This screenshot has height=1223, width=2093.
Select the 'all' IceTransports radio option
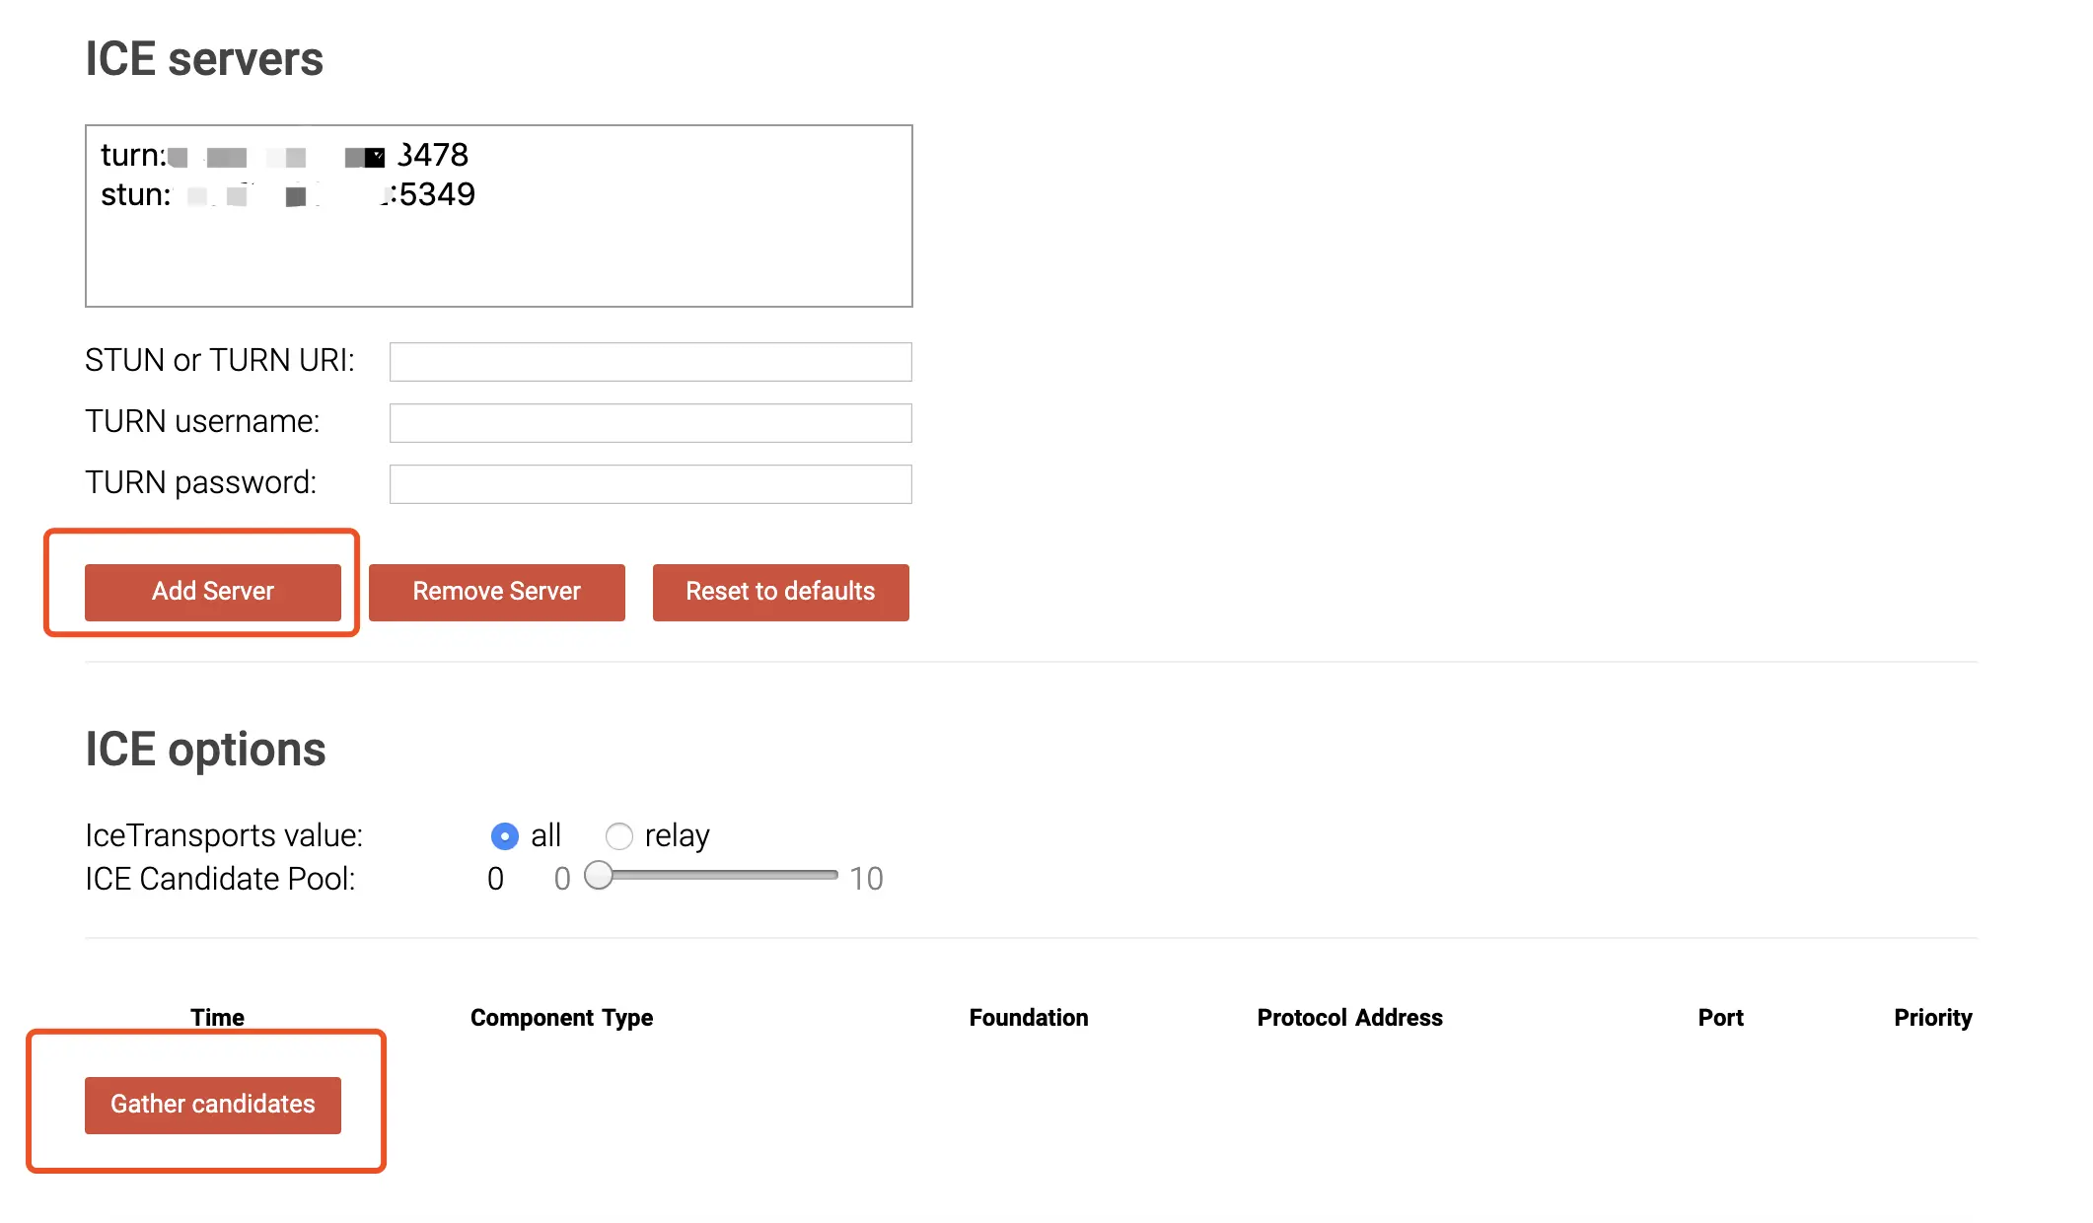click(504, 836)
